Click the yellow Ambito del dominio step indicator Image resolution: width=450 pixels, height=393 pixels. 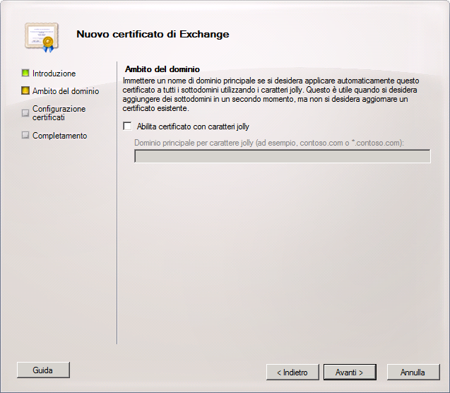tap(25, 90)
